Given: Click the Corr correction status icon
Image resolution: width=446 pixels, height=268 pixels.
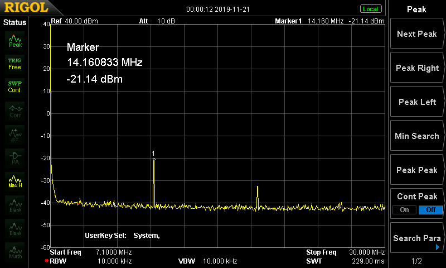Looking at the screenshot, I should click(15, 111).
